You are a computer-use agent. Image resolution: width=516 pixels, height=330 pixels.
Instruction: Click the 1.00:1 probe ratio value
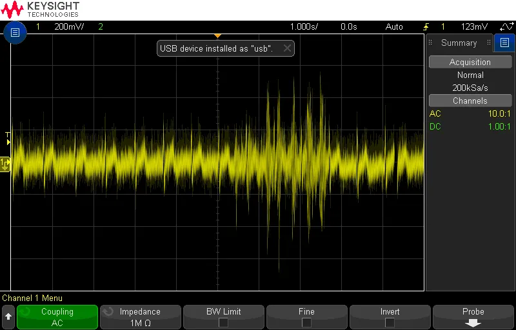[499, 126]
